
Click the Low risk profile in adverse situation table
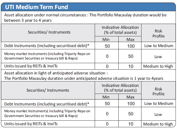coord(158,114)
